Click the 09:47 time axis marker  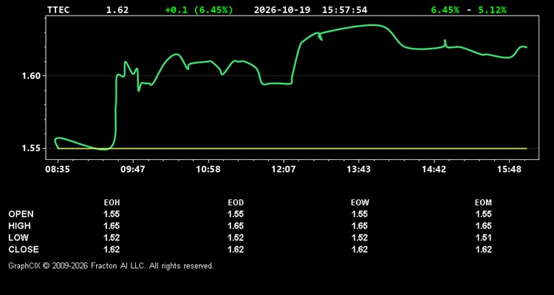pyautogui.click(x=132, y=170)
